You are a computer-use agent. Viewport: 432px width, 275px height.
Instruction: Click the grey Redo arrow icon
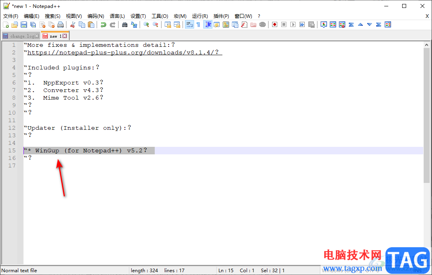tap(113, 25)
